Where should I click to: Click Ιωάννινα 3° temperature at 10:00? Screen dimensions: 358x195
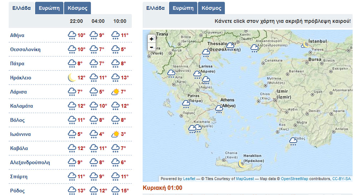[123, 134]
